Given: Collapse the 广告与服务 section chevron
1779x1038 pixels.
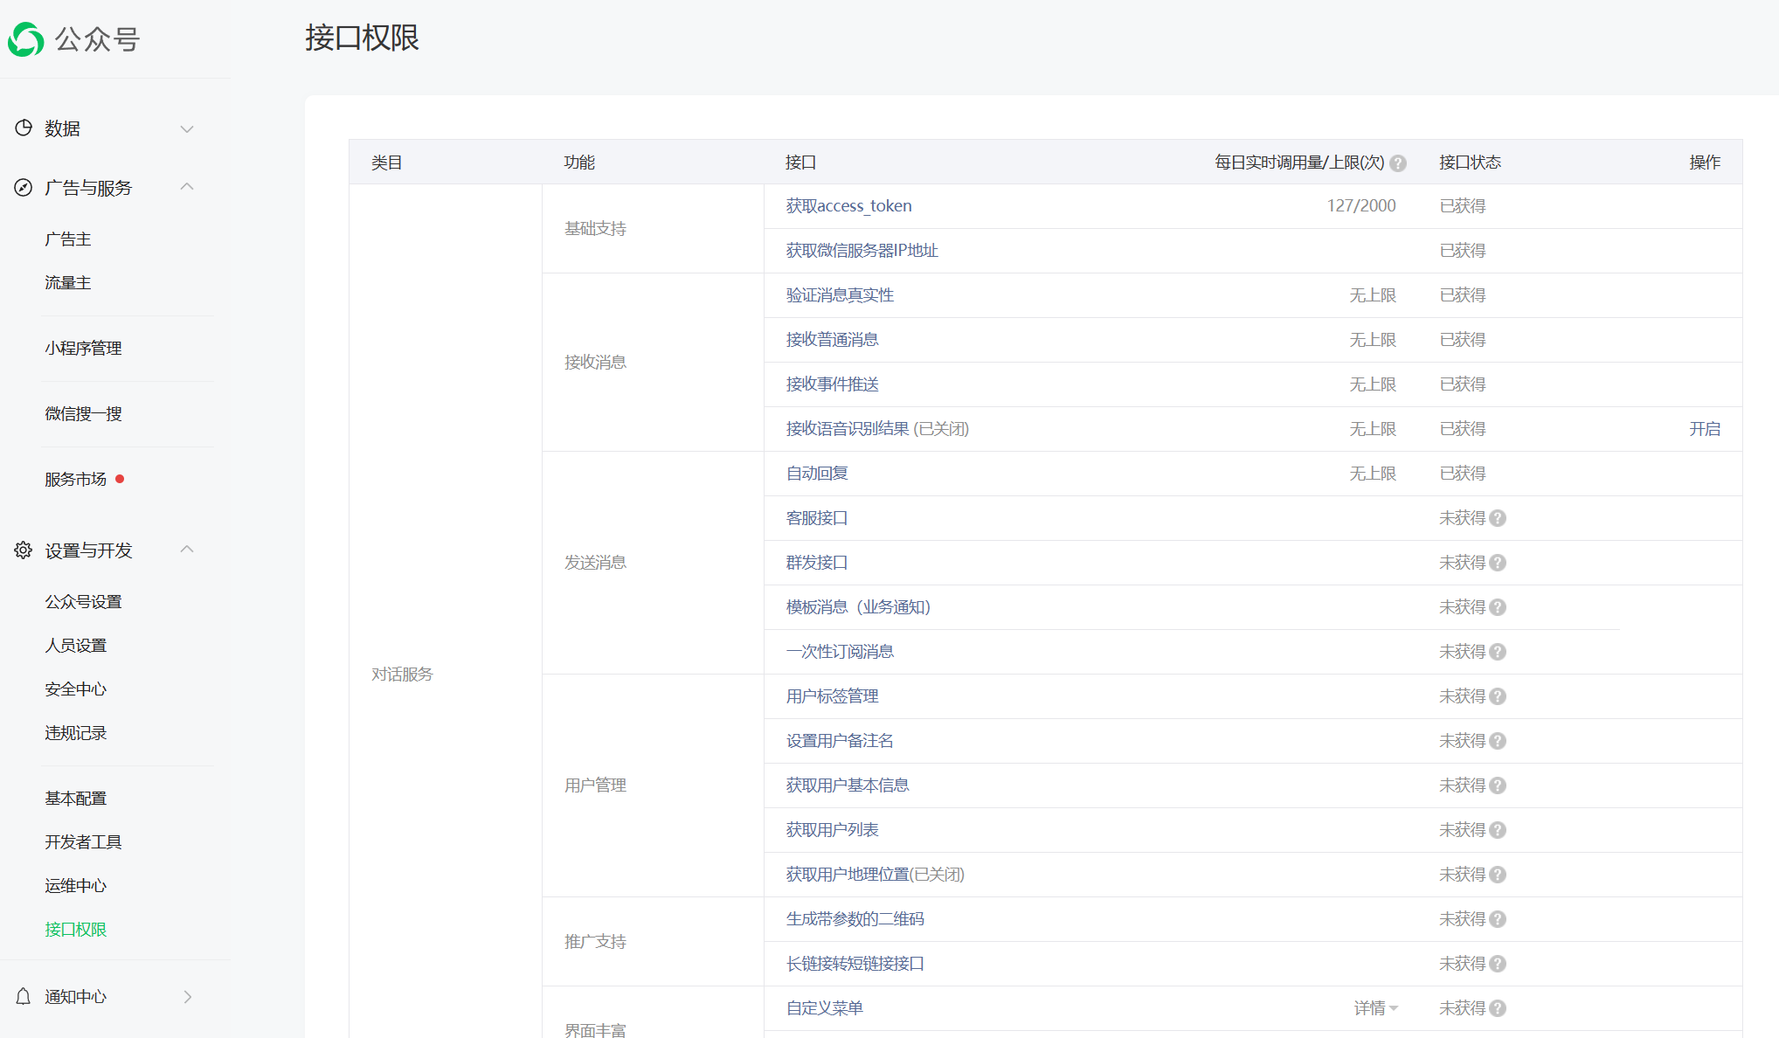Looking at the screenshot, I should [x=187, y=186].
